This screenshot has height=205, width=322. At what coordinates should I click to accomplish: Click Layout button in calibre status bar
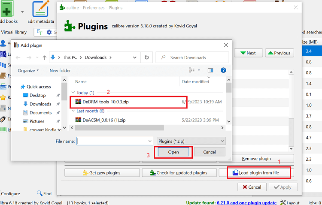(290, 203)
